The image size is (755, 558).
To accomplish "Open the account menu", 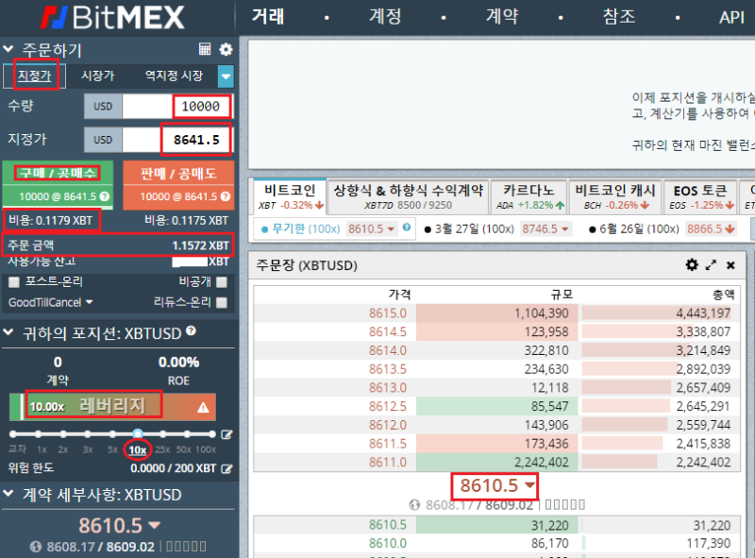I will click(385, 16).
